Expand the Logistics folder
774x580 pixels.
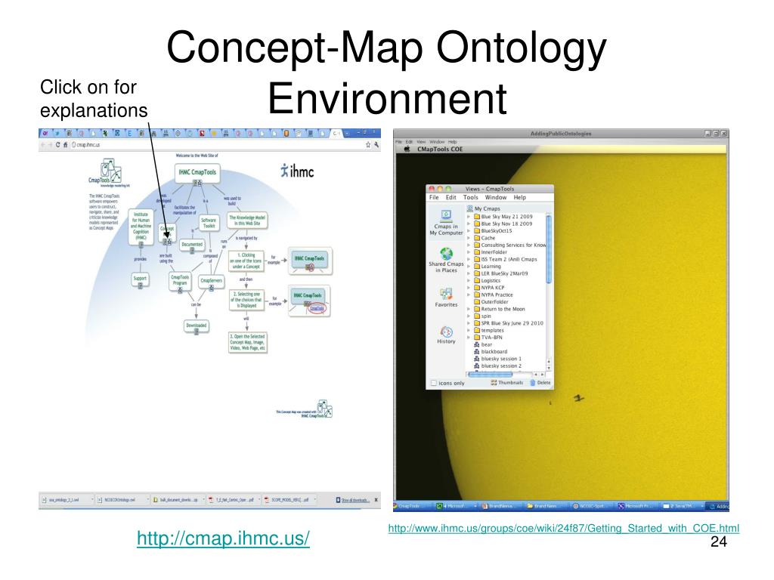pyautogui.click(x=469, y=281)
